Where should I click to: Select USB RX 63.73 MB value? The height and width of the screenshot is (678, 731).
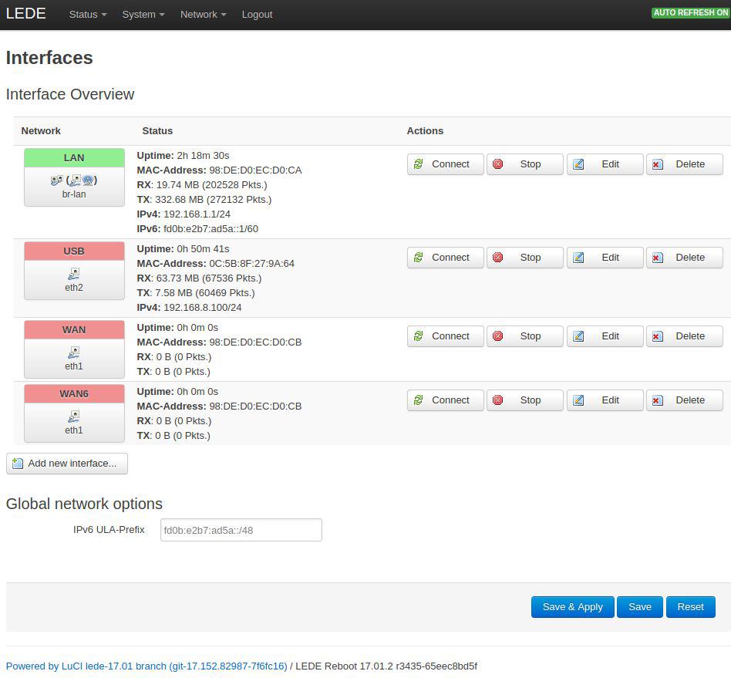click(x=177, y=278)
